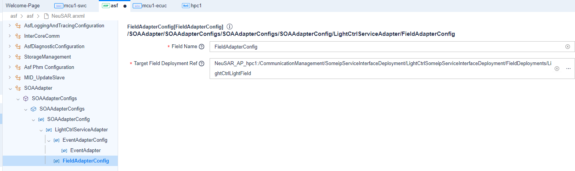This screenshot has width=575, height=171.
Task: Select the EventAdapter tree item
Action: coord(85,150)
